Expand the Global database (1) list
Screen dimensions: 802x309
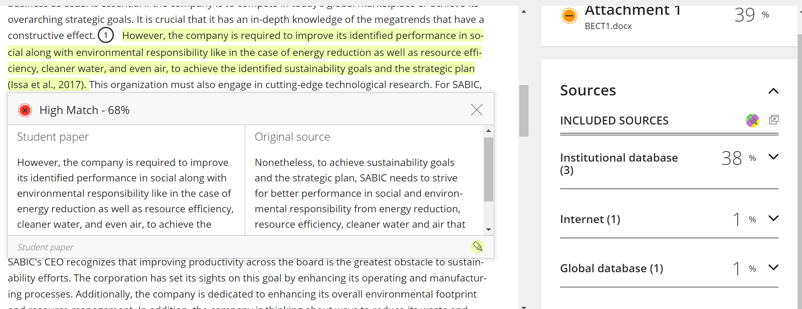point(773,267)
